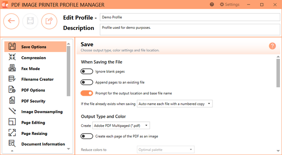Click the PDF Options document-gear icon

[x=12, y=89]
